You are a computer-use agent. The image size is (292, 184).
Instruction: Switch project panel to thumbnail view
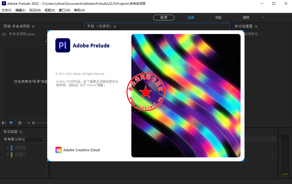point(11,123)
